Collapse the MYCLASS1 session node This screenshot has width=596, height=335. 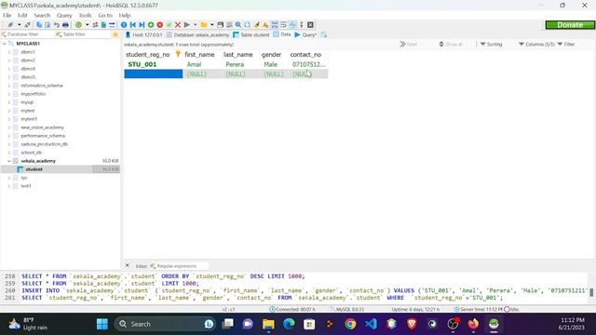(x=5, y=44)
